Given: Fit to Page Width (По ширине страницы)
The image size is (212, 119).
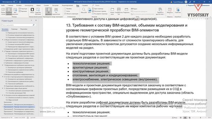Looking at the screenshot, I should [x=100, y=14].
